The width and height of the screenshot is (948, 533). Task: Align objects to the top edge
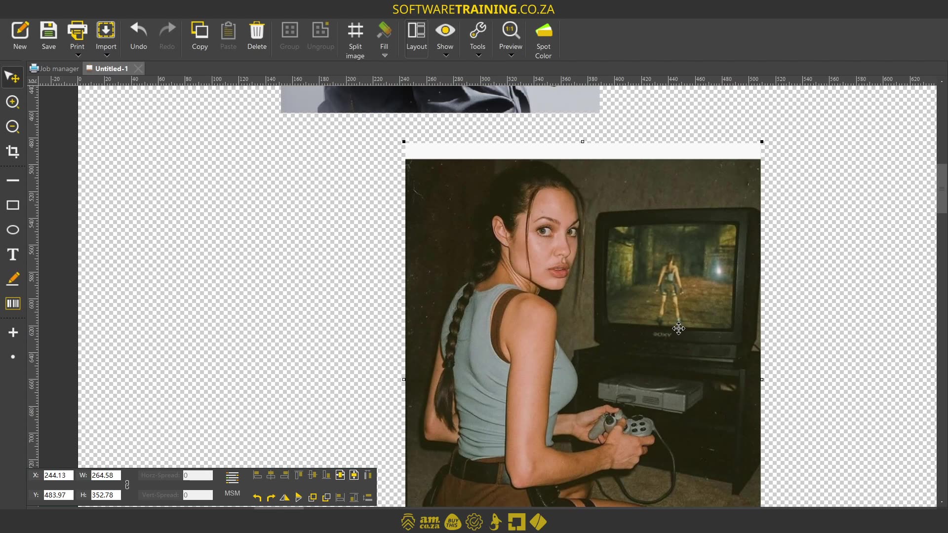pos(299,475)
